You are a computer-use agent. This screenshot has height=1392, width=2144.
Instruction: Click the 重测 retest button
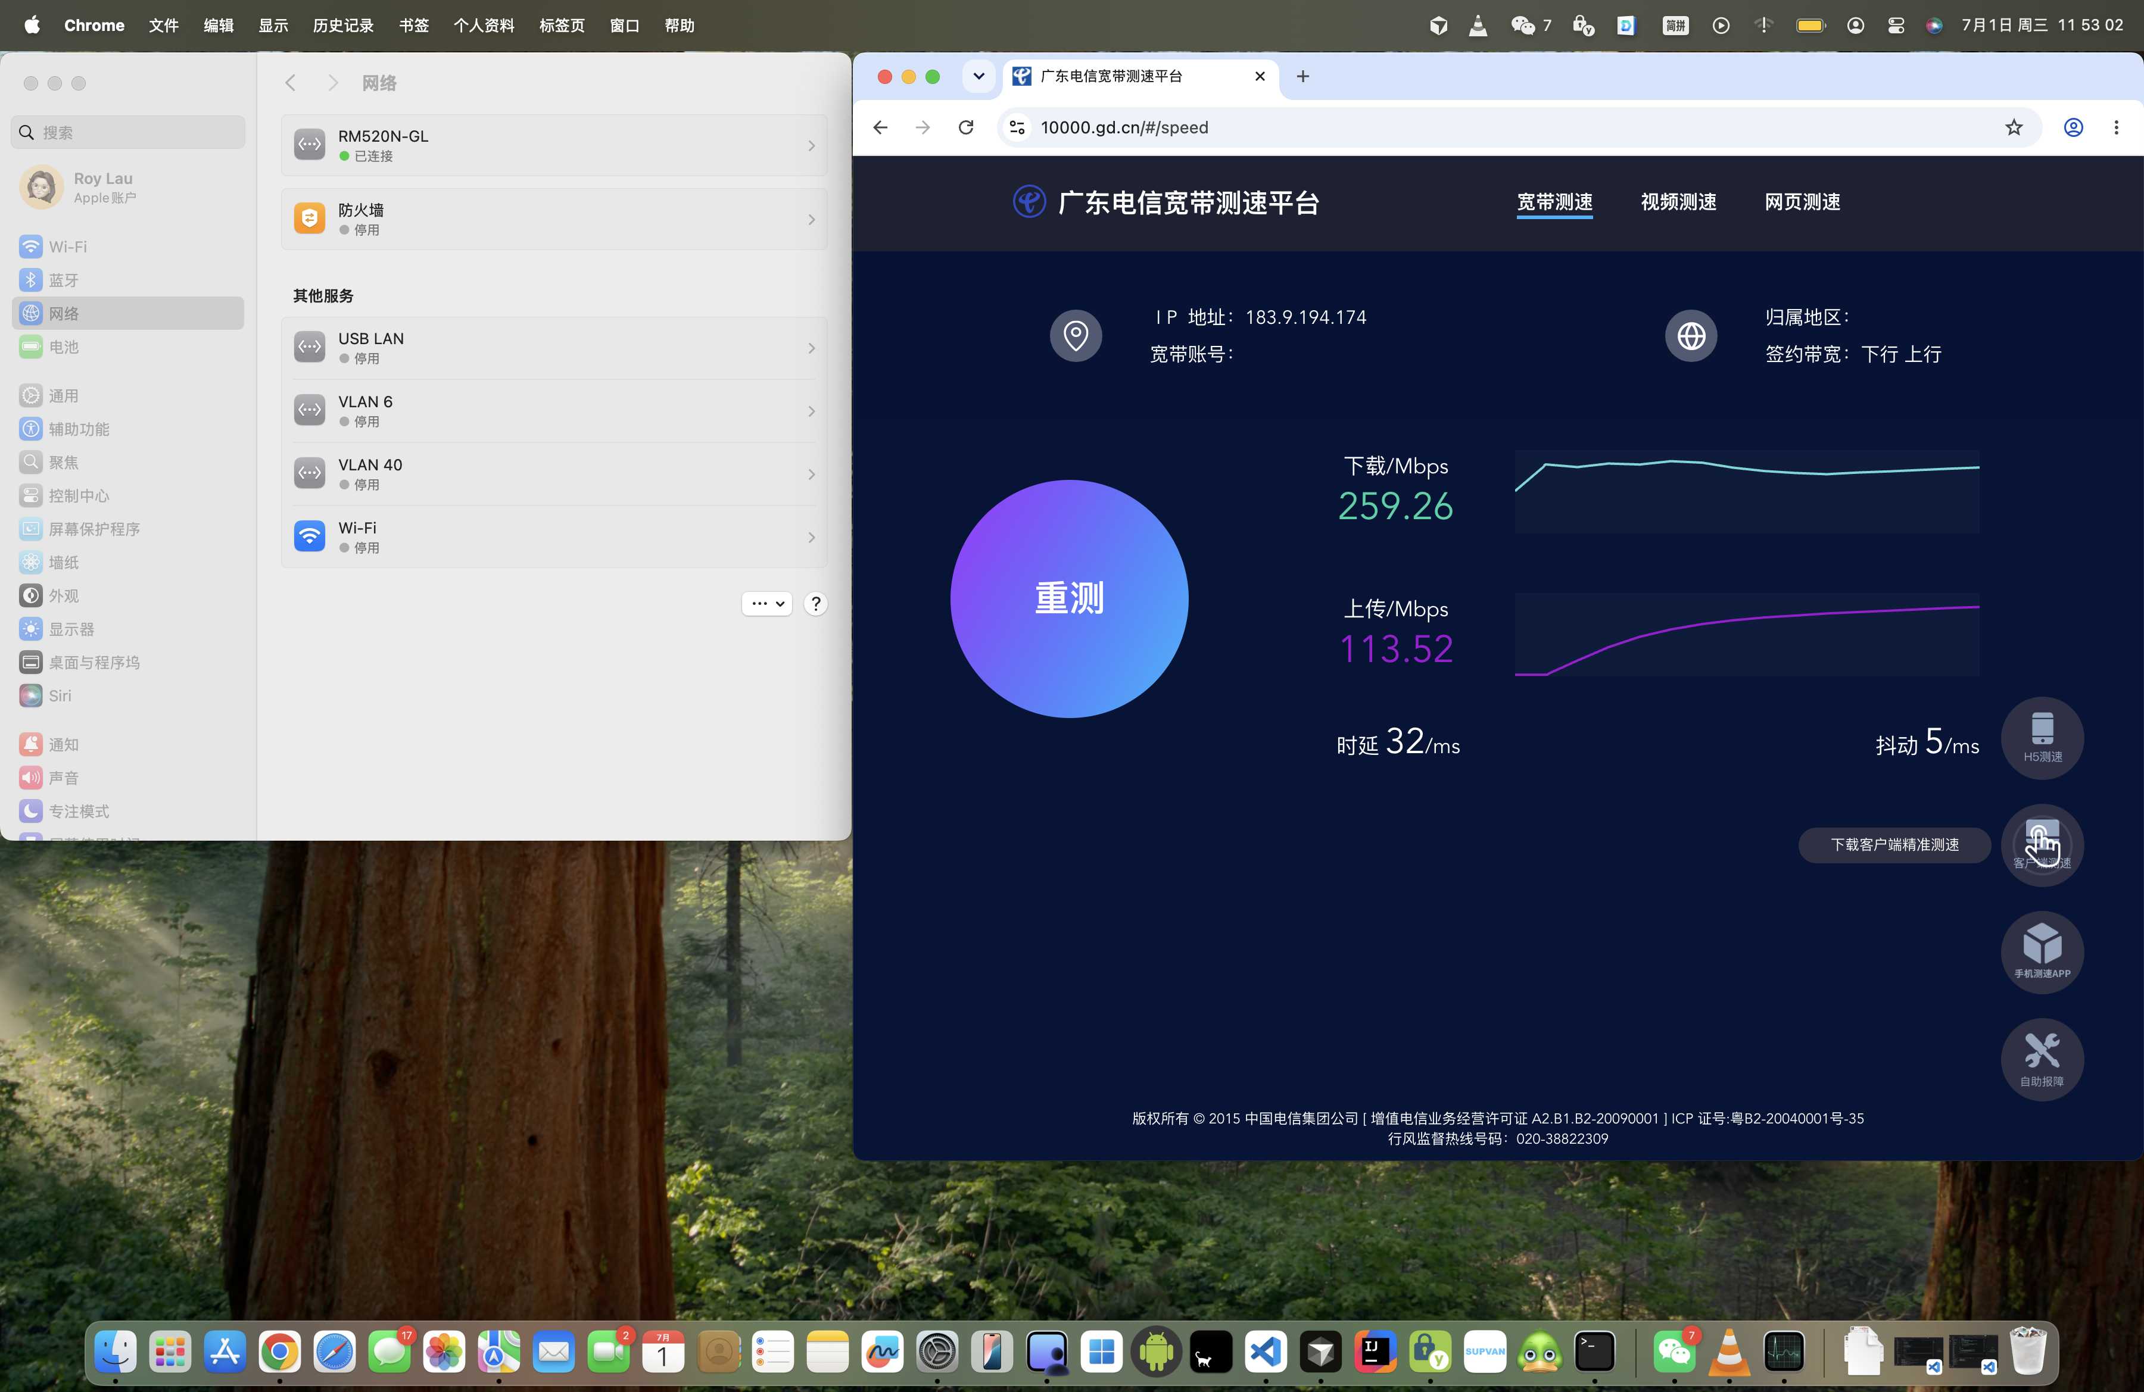1069,599
